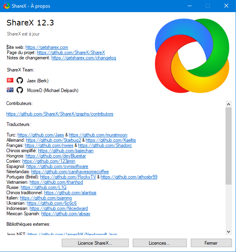The height and width of the screenshot is (252, 236).
Task: Click the "ShareX Team:" label
Action: 21,70
